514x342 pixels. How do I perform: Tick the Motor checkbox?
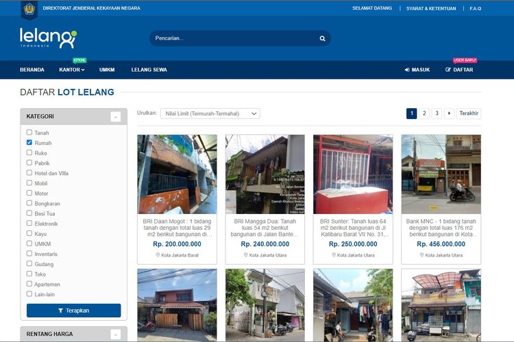(29, 193)
